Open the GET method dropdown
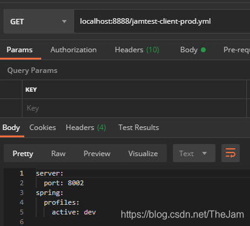 click(x=39, y=21)
